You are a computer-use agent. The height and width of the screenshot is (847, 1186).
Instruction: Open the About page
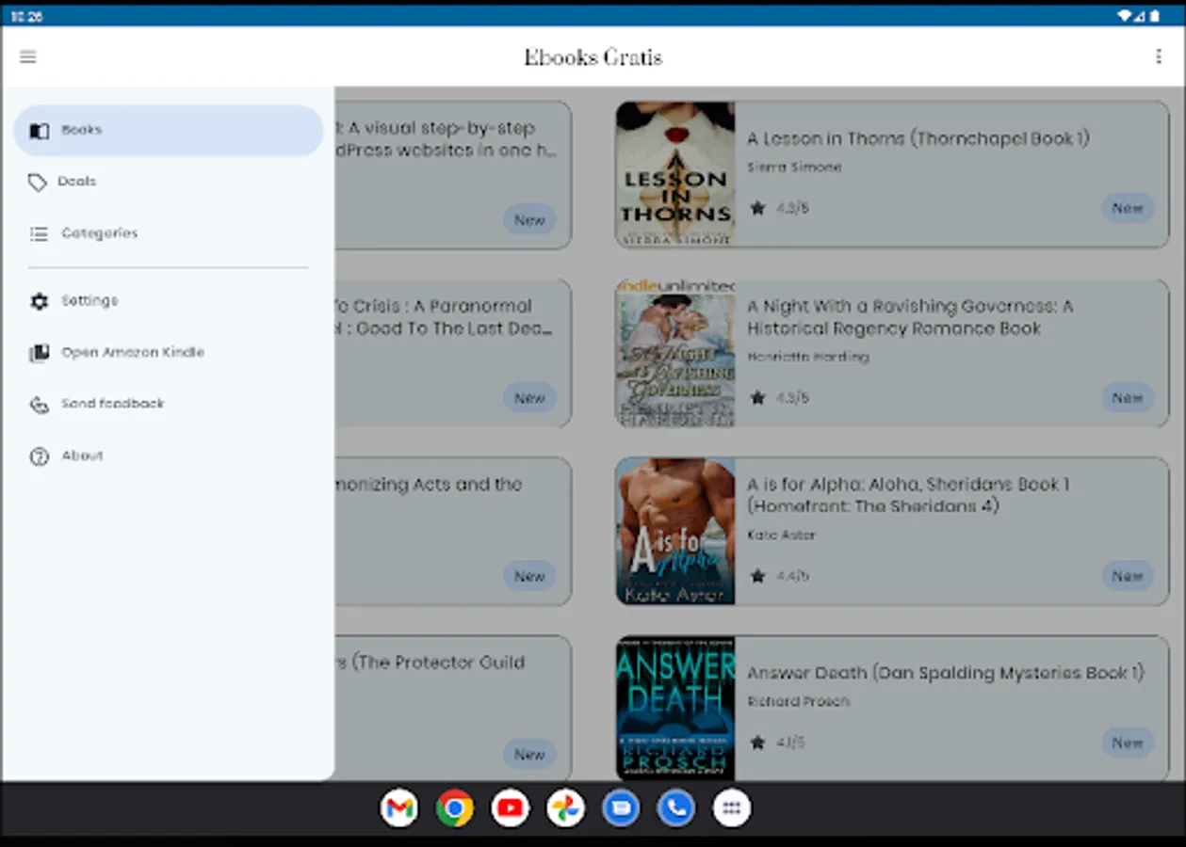[x=82, y=455]
